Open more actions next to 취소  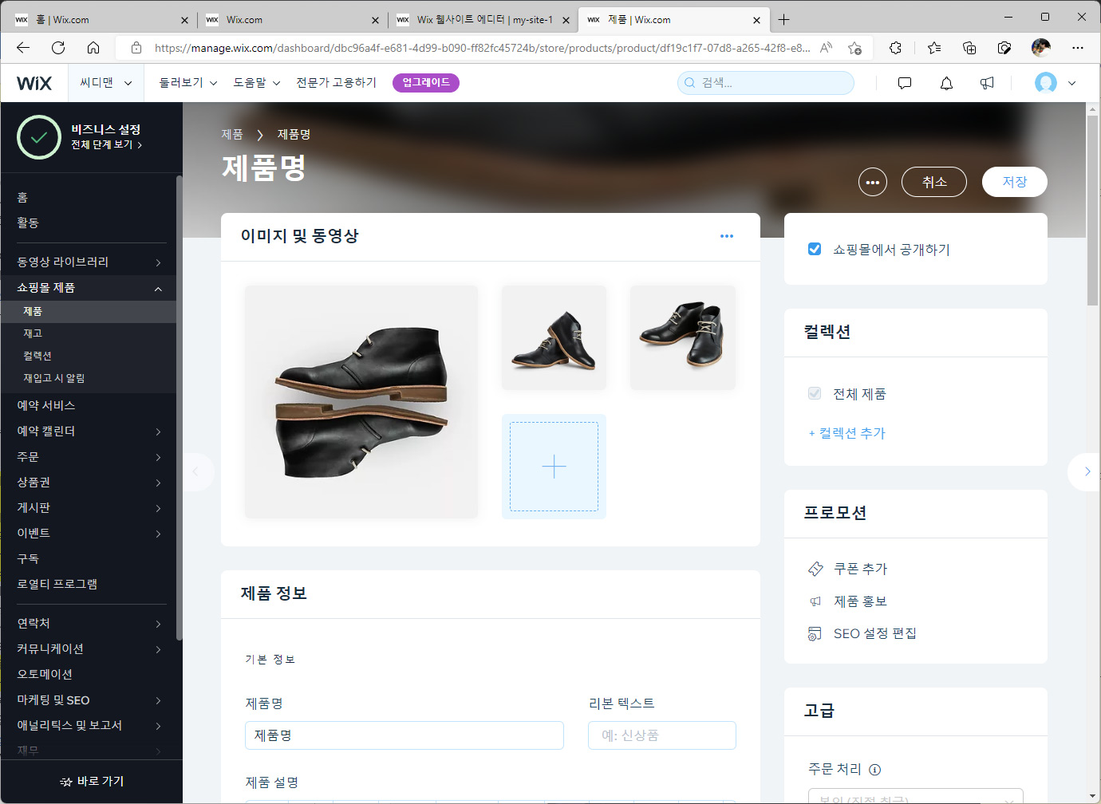click(873, 182)
